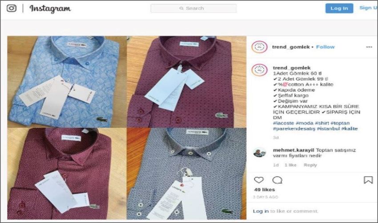Follow the trend_gomlek account
The image size is (378, 223).
point(325,47)
